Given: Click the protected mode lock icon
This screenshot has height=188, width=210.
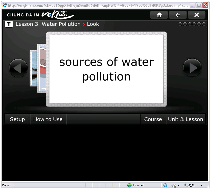Looking at the screenshot, I should pos(174,185).
